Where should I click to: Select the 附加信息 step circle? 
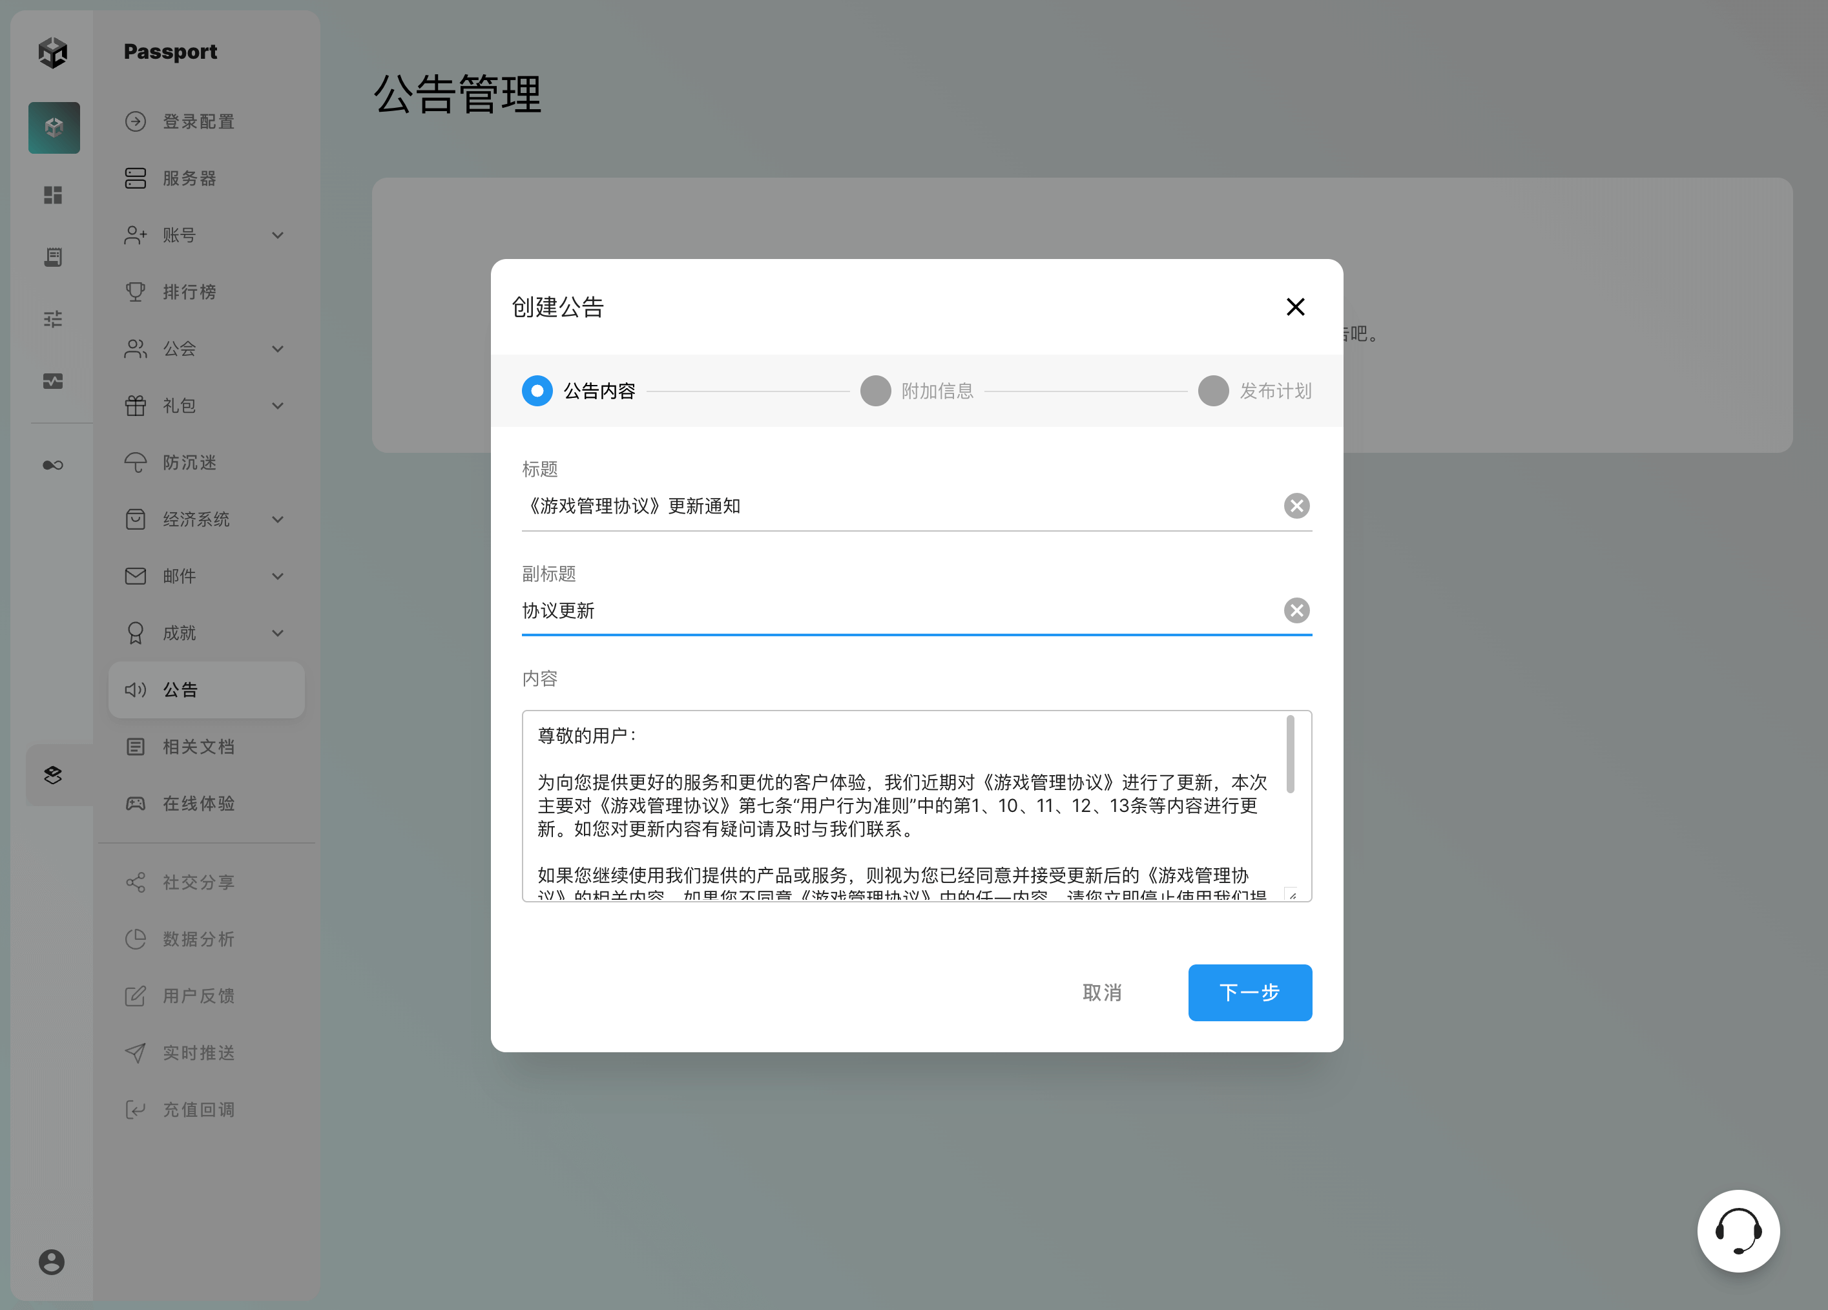tap(875, 391)
